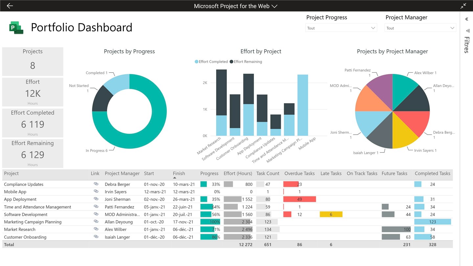This screenshot has width=473, height=266.
Task: Click the App Deployment project name
Action: (x=20, y=199)
